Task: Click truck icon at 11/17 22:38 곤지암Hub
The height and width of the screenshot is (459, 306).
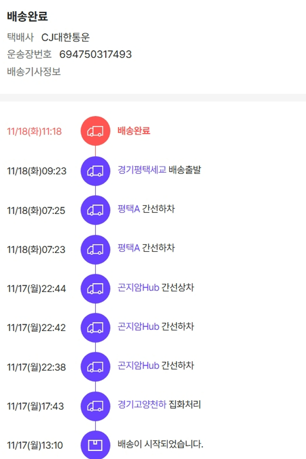Action: pos(95,367)
